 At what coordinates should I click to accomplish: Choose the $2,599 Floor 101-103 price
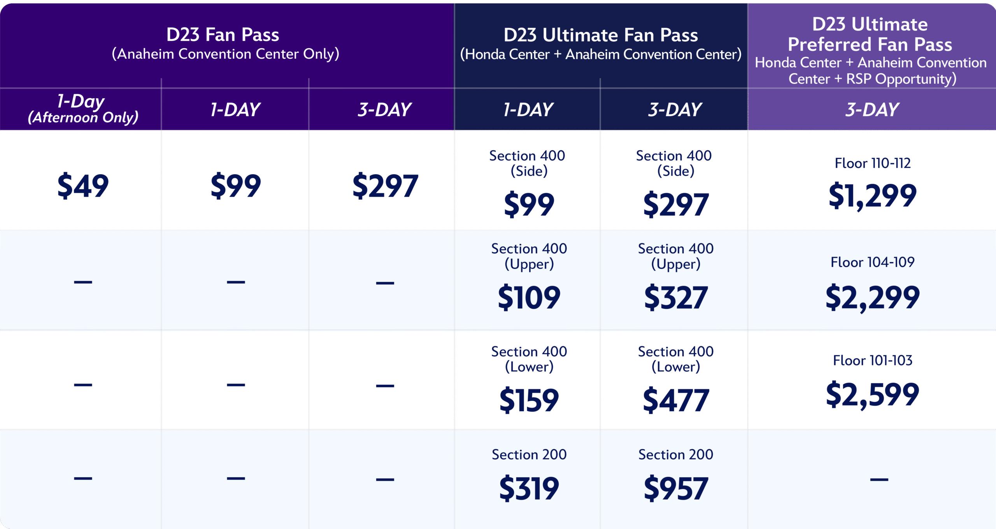(x=872, y=395)
